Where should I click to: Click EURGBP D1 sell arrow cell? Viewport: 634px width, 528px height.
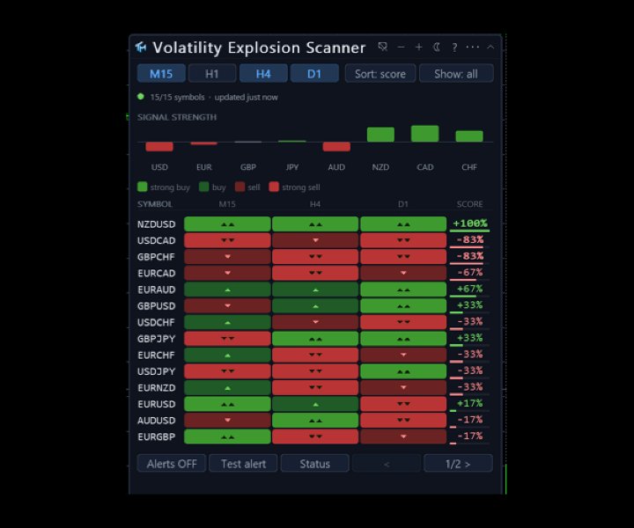click(403, 436)
